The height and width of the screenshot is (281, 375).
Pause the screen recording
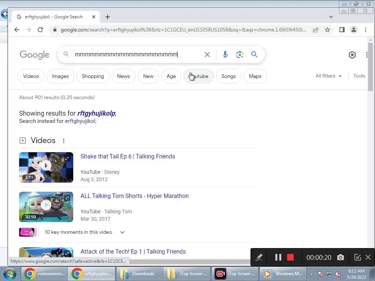pyautogui.click(x=278, y=257)
